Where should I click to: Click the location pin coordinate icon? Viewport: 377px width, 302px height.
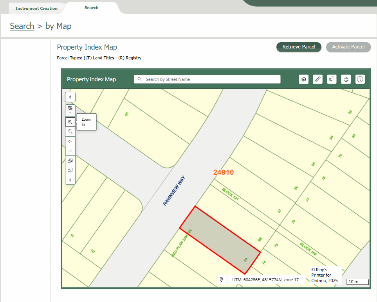pos(222,279)
